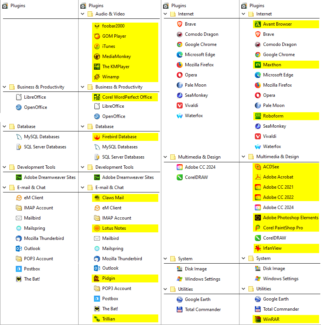Screen dimensions: 321x325
Task: Click the 'IrfanView' text label
Action: point(272,248)
